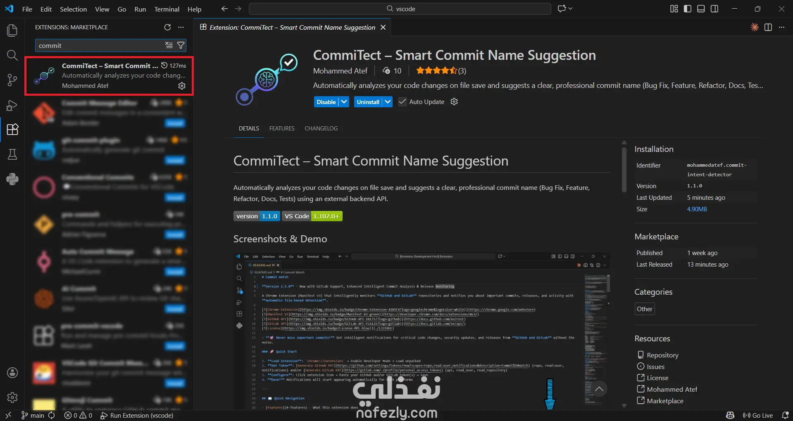793x421 pixels.
Task: Go forward using the title bar arrow
Action: tap(238, 9)
